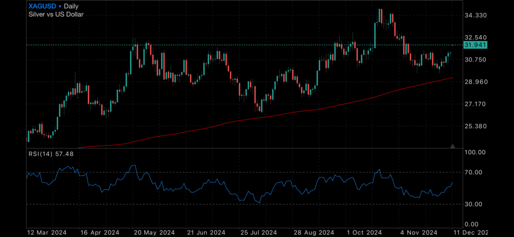
Task: Click the 12 Mar 2024 date label
Action: (x=47, y=232)
